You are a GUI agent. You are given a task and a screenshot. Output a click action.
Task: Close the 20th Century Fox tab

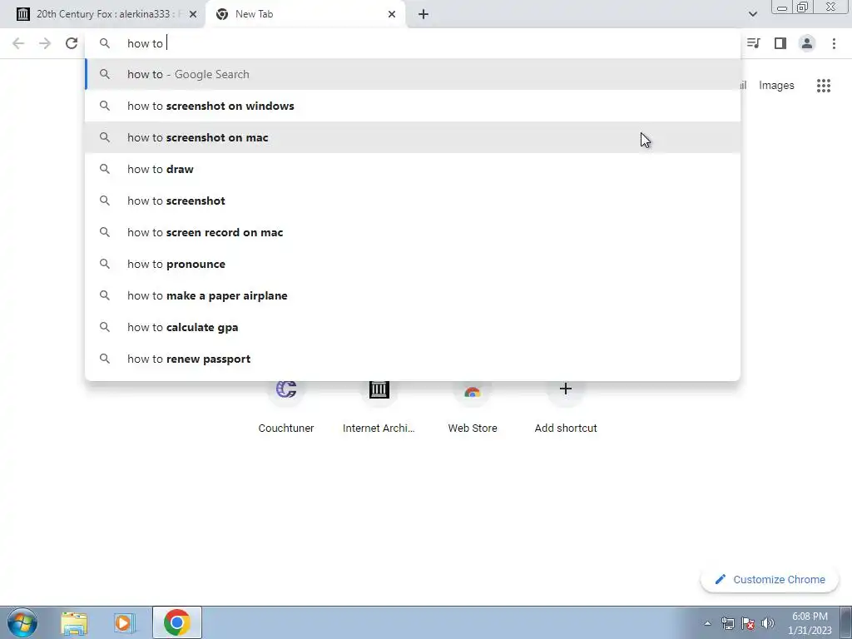193,14
